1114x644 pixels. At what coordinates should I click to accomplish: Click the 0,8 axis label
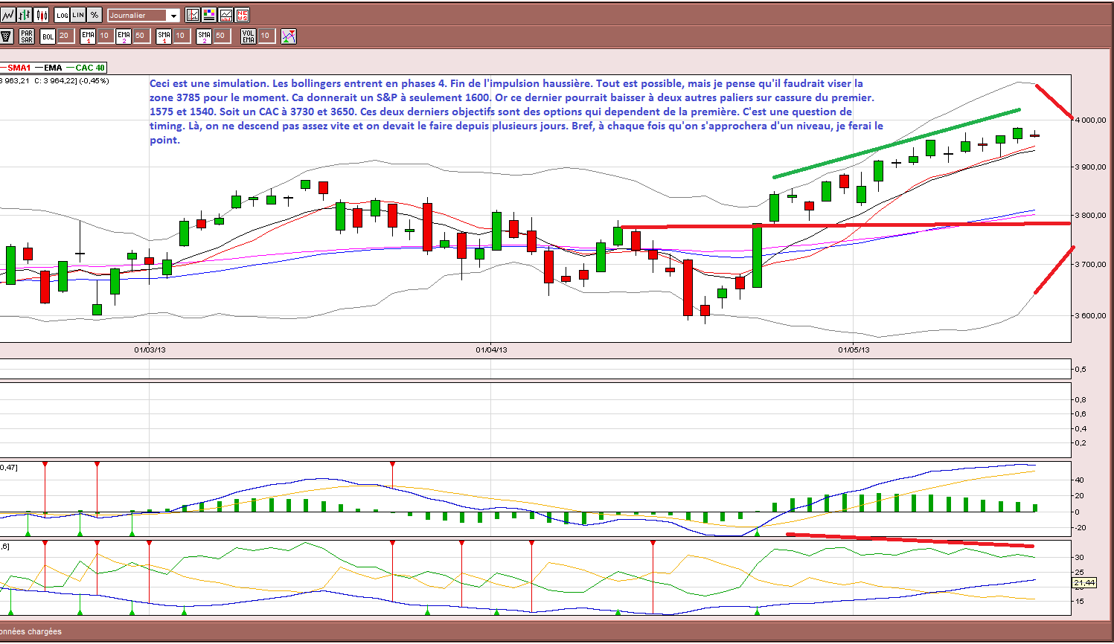pyautogui.click(x=1081, y=400)
